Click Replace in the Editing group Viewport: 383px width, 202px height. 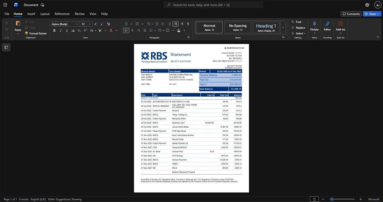[298, 28]
